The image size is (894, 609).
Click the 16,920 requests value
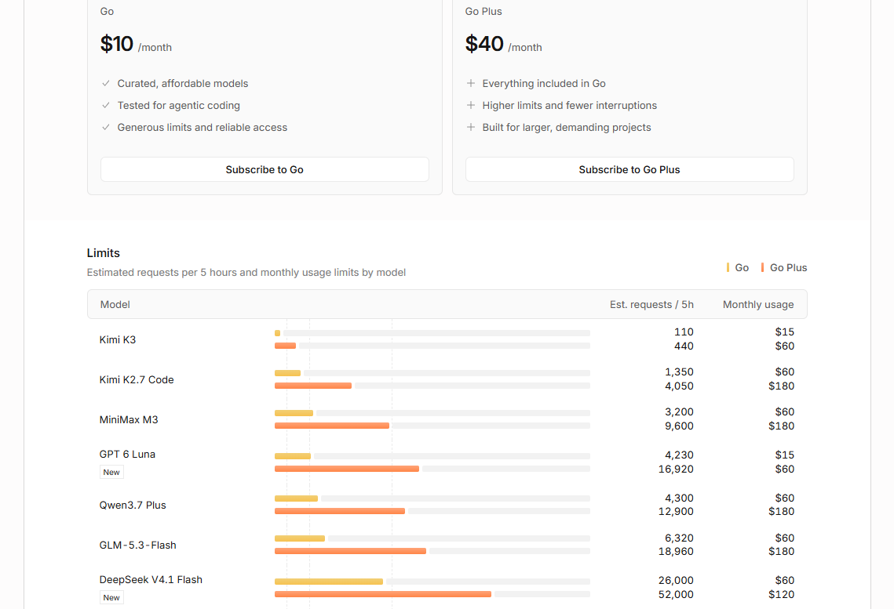(677, 469)
